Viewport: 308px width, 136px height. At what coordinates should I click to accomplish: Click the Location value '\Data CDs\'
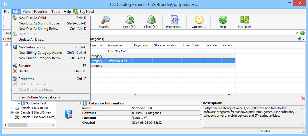pyautogui.click(x=140, y=118)
